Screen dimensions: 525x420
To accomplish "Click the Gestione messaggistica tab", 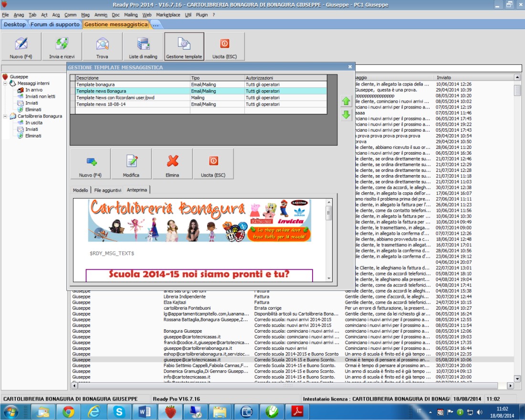I will (x=116, y=24).
